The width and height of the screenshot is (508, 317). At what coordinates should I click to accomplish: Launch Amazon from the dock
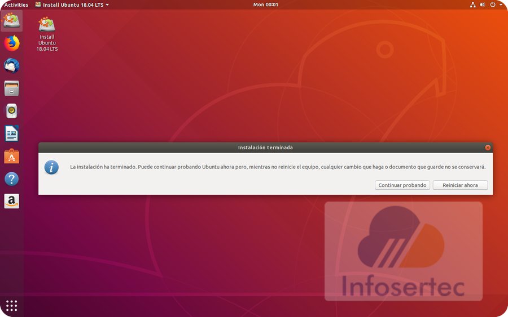click(11, 201)
